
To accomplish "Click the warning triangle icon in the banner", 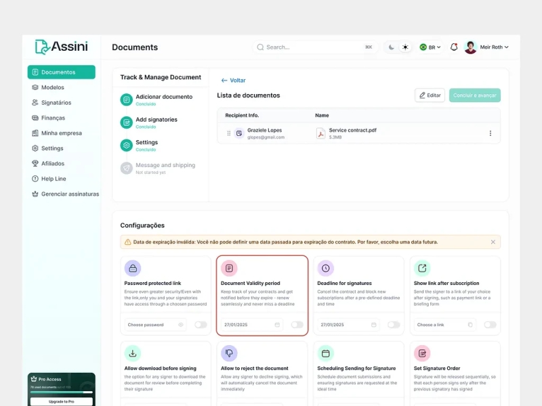I will pyautogui.click(x=127, y=242).
